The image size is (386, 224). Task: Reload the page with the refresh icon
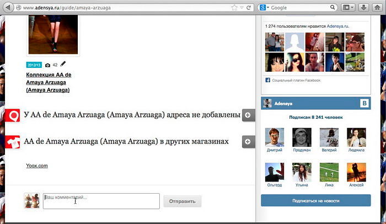249,8
